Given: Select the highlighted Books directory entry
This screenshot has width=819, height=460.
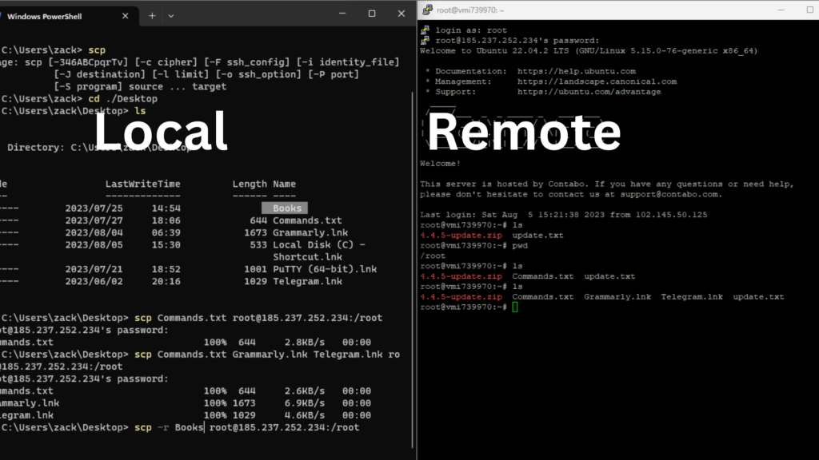Looking at the screenshot, I should coord(285,208).
